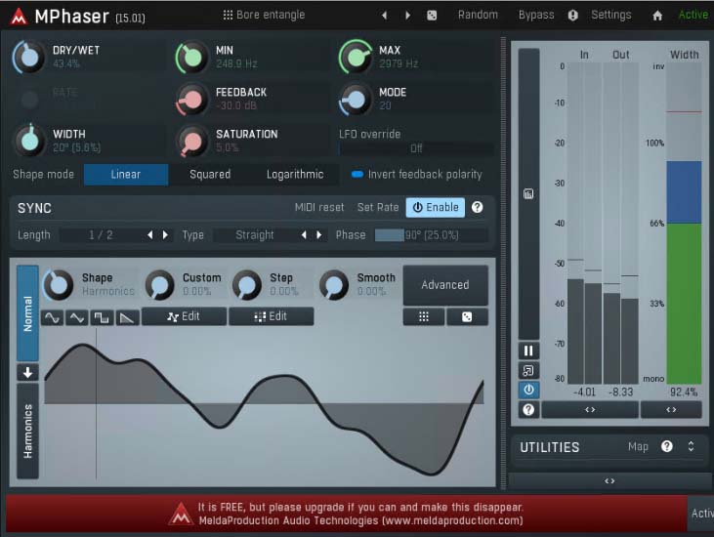Viewport: 714px width, 537px height.
Task: Select the square wave shape icon
Action: pyautogui.click(x=102, y=317)
